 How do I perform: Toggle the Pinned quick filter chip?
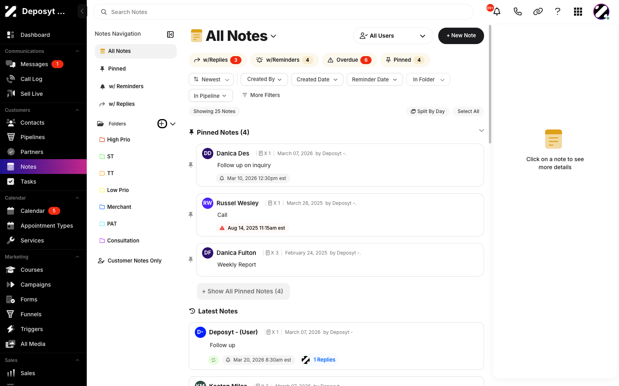405,60
